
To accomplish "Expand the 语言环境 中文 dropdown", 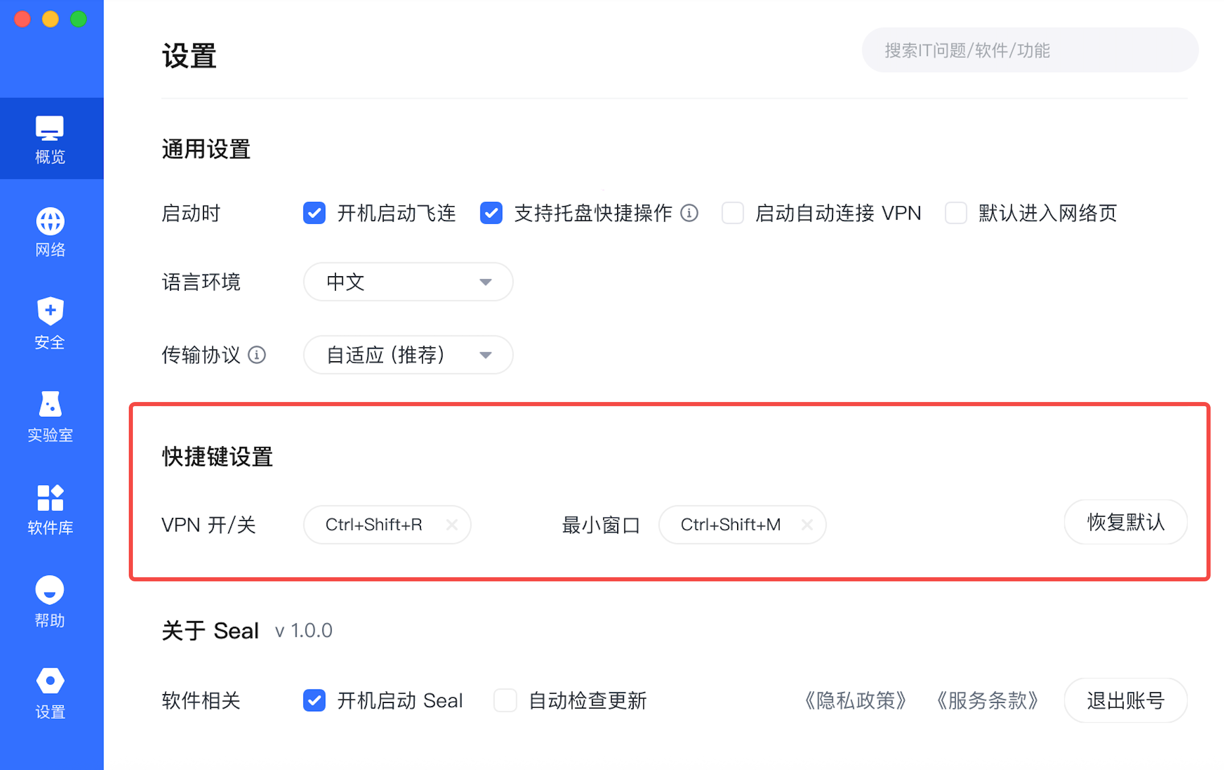I will coord(408,282).
